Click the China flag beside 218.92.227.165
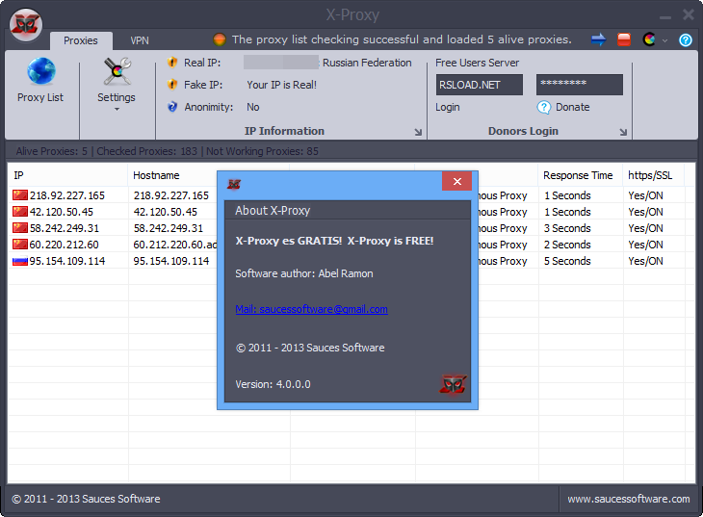The height and width of the screenshot is (517, 703). pyautogui.click(x=20, y=195)
